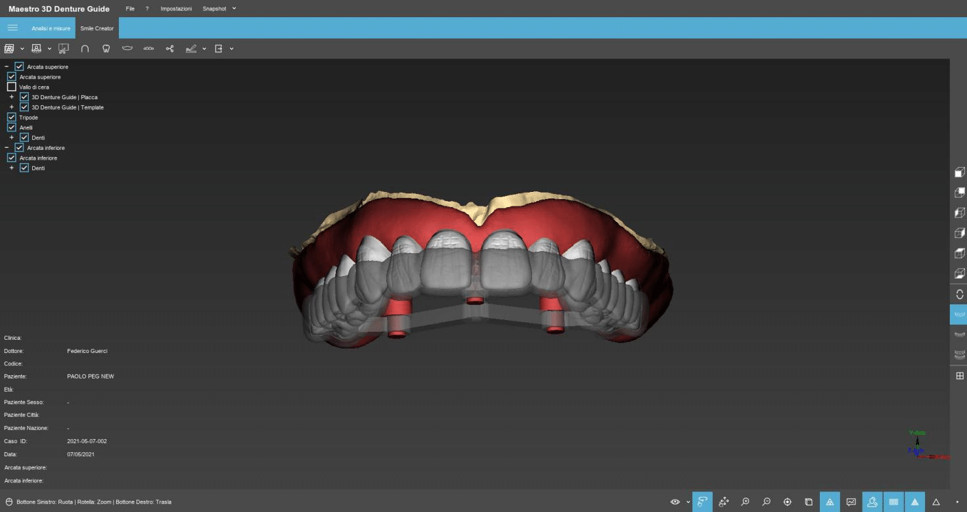Click the fourth cube view preset icon
Screen dimensions: 967x512
pos(959,233)
